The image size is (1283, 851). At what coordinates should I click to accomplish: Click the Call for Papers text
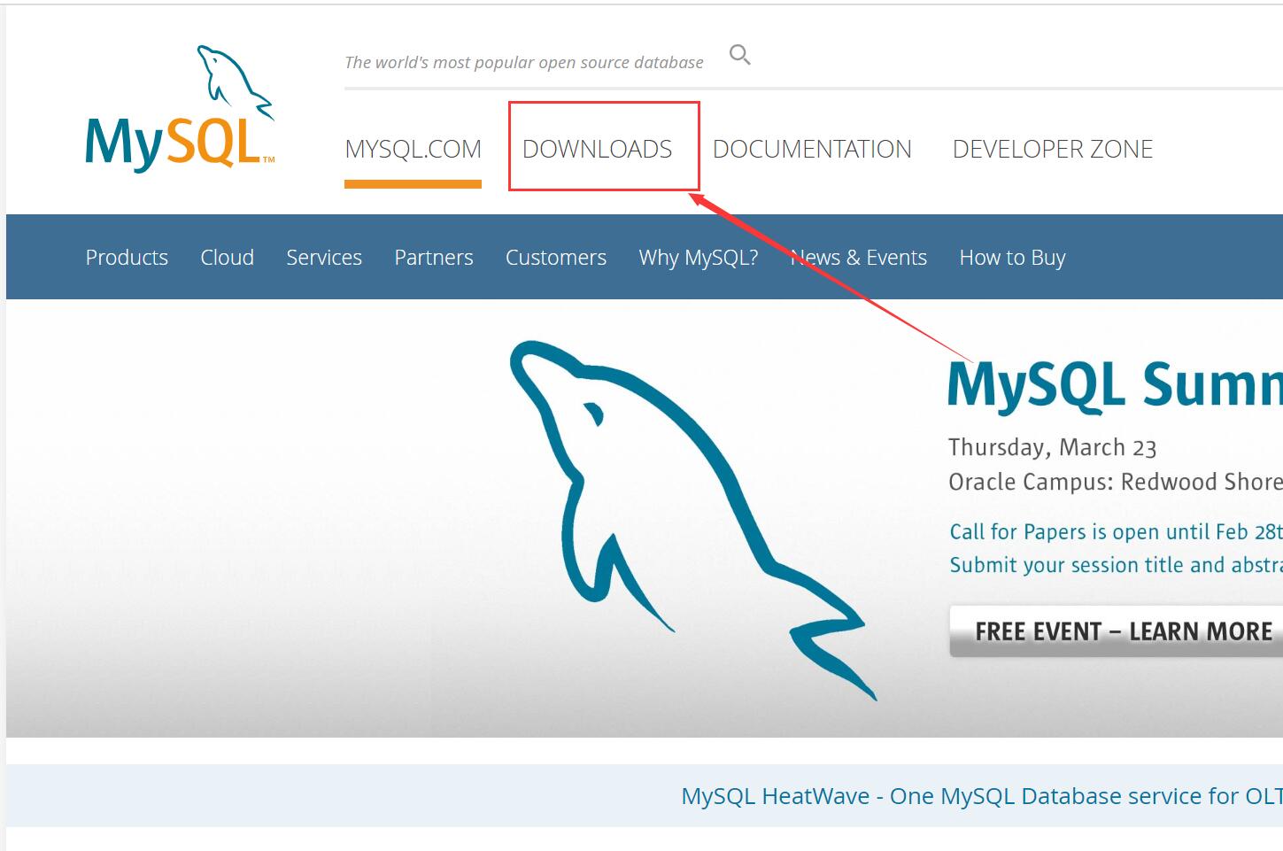[1114, 531]
